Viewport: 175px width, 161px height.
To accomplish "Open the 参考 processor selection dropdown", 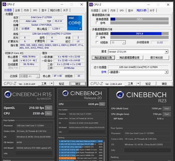I will pyautogui.click(x=138, y=72).
